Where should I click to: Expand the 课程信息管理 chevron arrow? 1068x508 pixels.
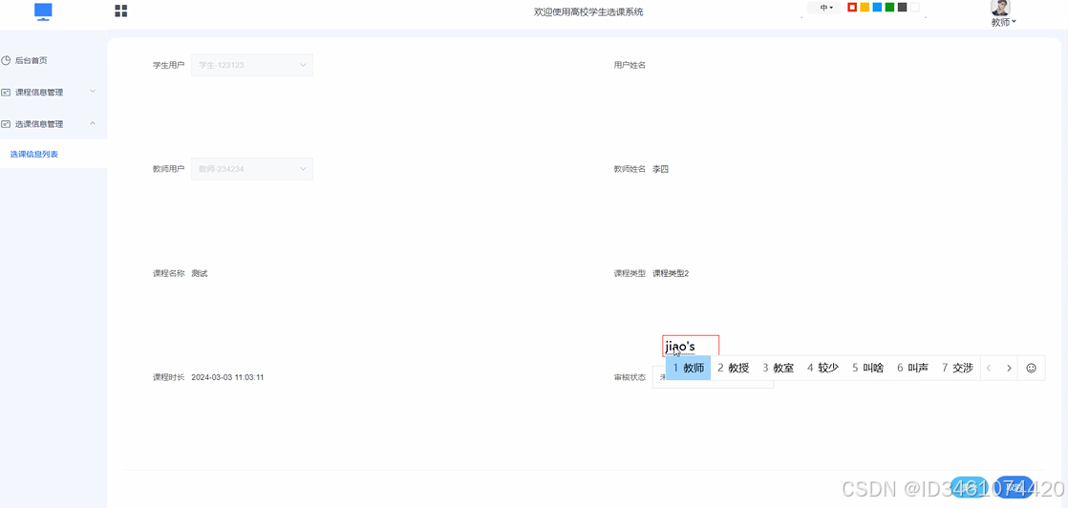94,92
